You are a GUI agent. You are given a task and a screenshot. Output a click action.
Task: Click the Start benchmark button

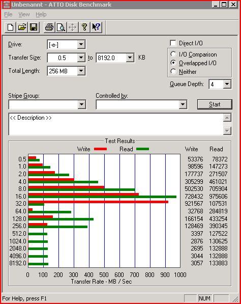[215, 104]
